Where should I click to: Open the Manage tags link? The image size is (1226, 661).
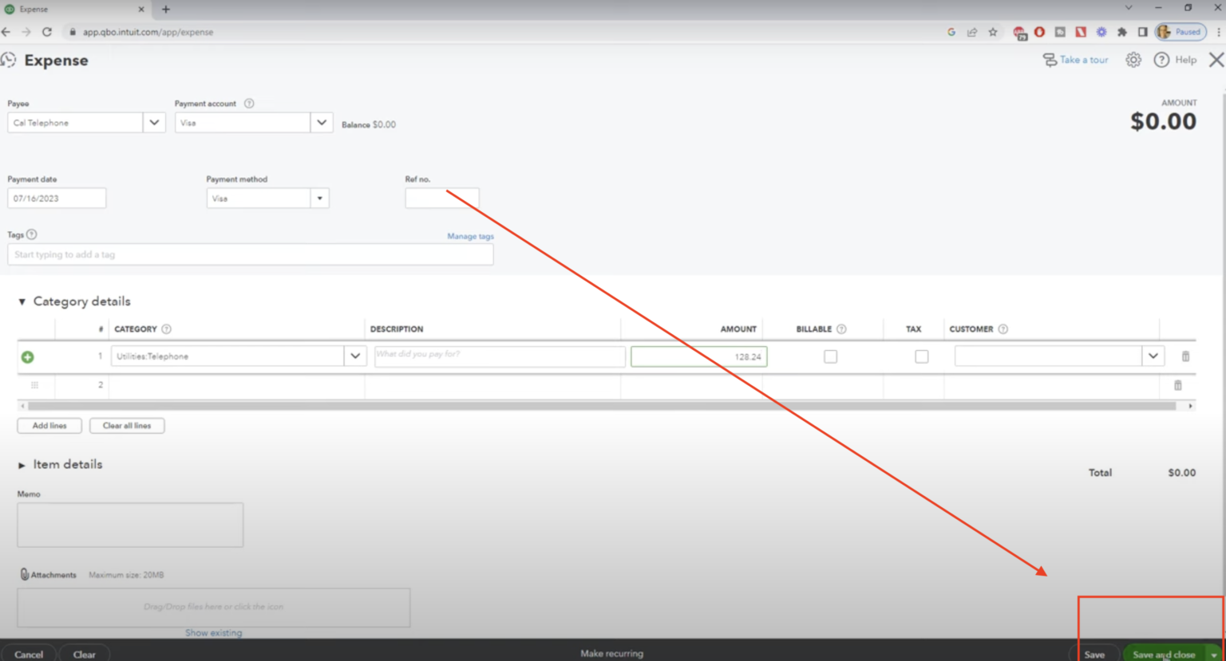click(469, 236)
